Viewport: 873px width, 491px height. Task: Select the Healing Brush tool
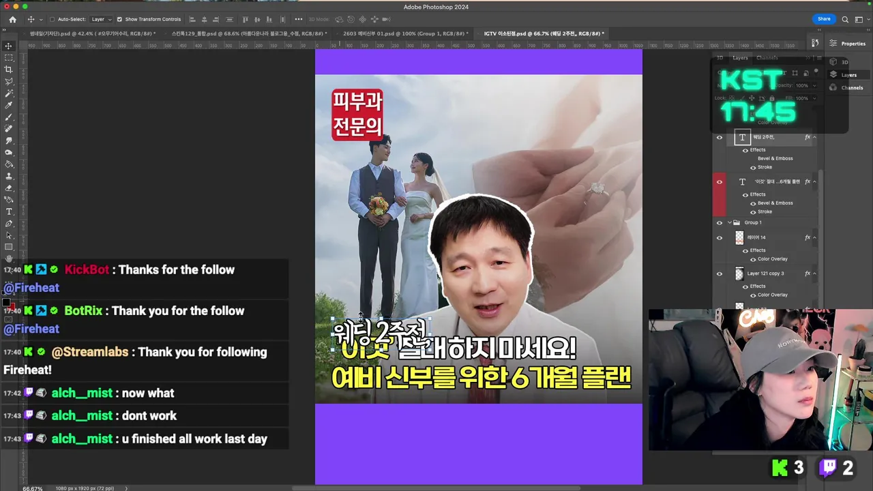click(9, 128)
